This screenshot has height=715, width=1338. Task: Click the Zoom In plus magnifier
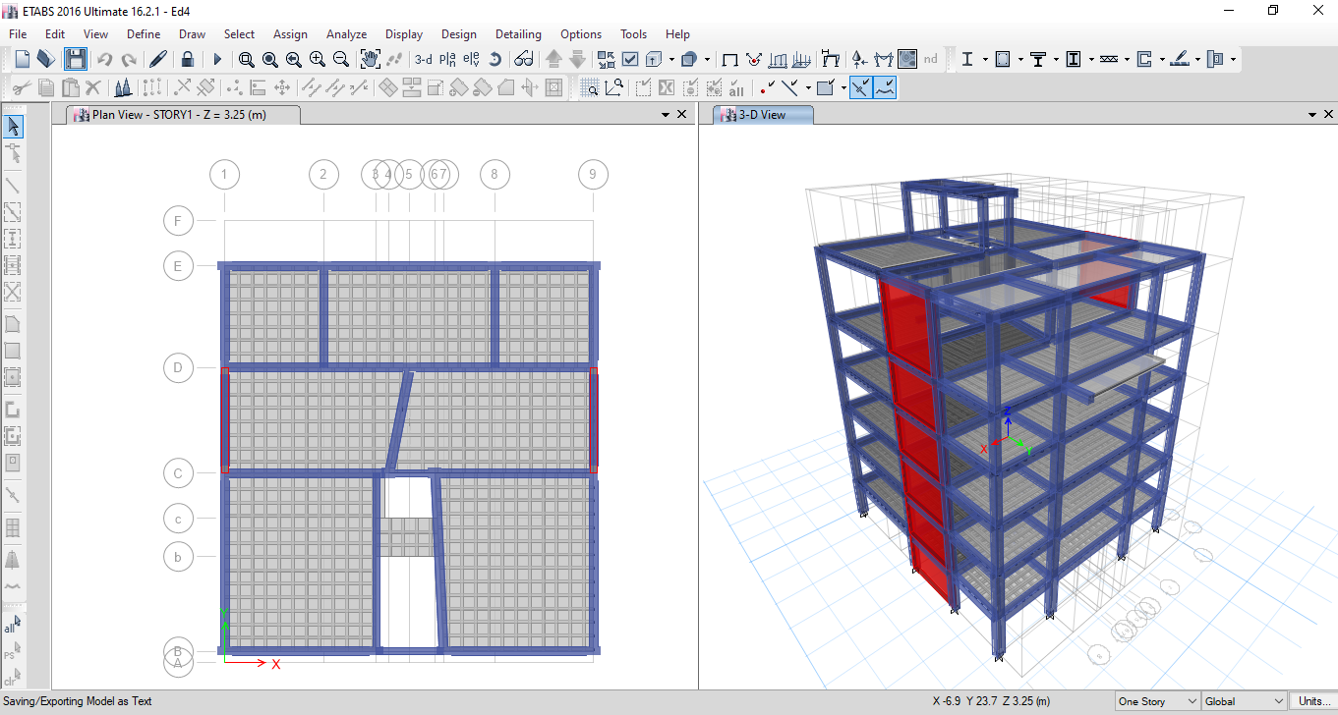pyautogui.click(x=317, y=59)
